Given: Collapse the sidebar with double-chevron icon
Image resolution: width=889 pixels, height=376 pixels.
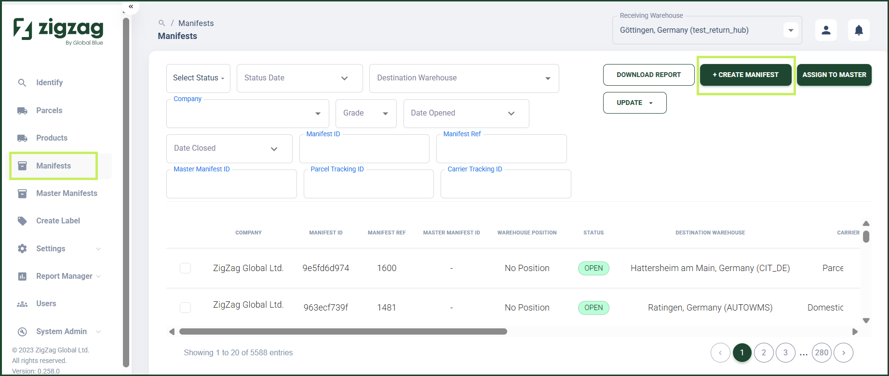Looking at the screenshot, I should 131,7.
